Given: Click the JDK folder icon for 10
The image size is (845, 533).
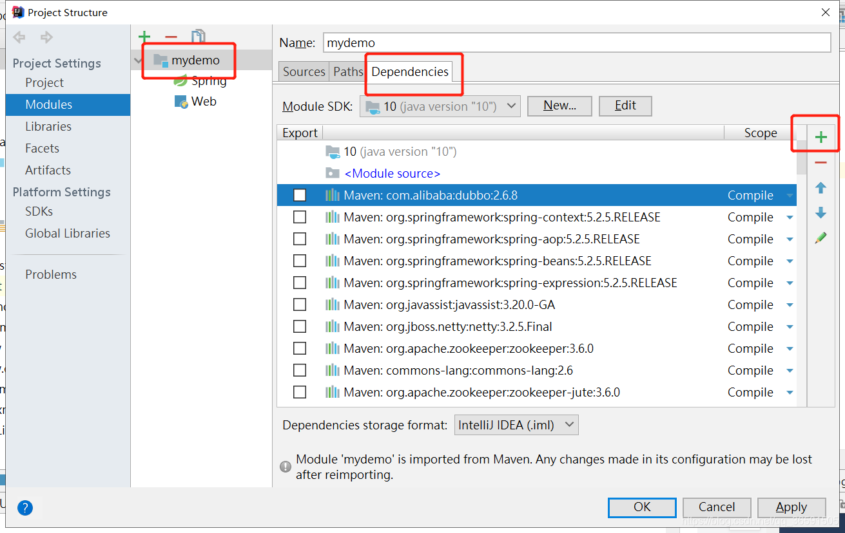Looking at the screenshot, I should pyautogui.click(x=333, y=152).
